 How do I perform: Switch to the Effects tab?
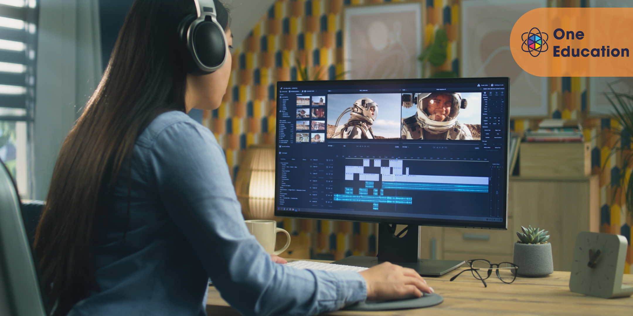coord(293,159)
